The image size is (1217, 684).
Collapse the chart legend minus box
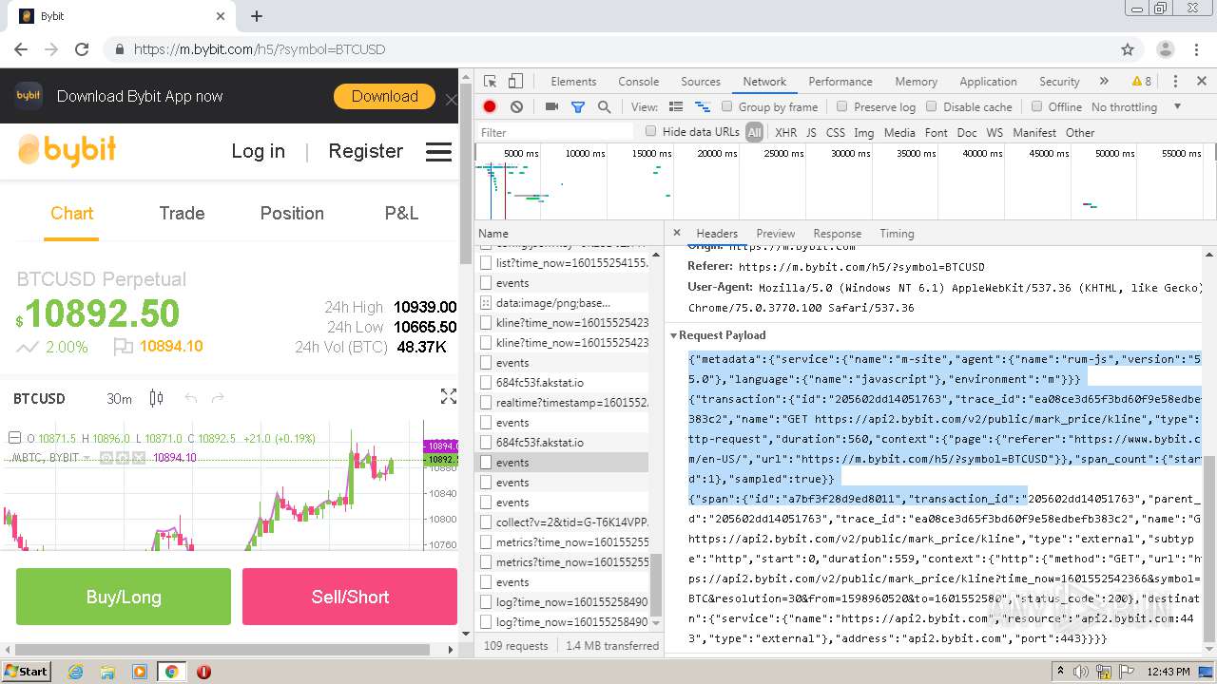14,438
